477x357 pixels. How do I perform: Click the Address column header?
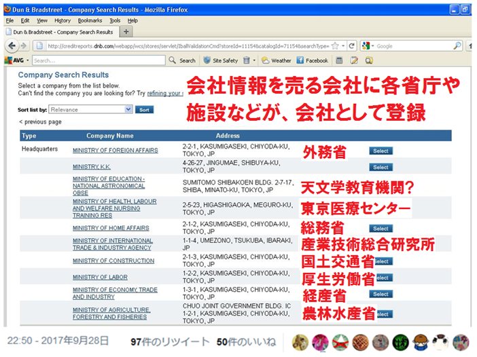[228, 136]
